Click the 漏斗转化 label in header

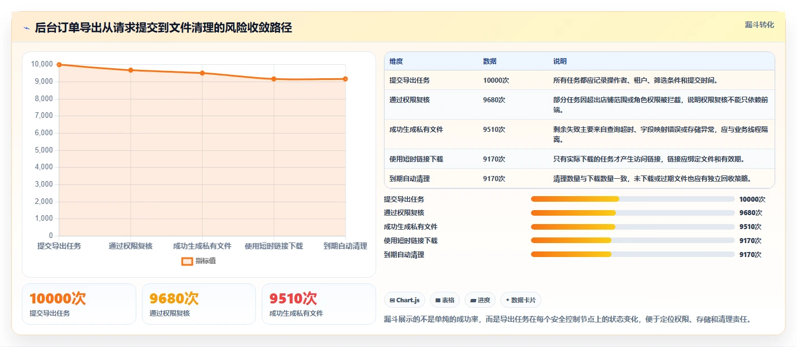tap(760, 25)
